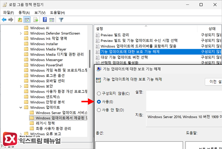Screen dimensions: 222x149
Task: Select Preview 빌드 및 기능 업데이트의 수신 시점 선택
Action: tap(139, 41)
